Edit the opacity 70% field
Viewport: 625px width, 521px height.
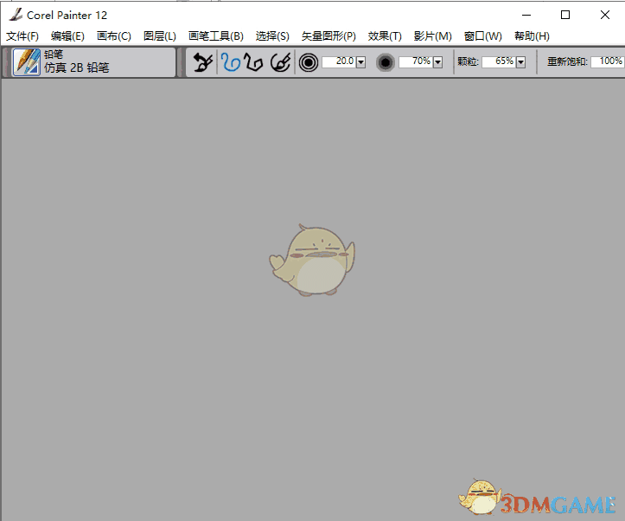tap(415, 61)
